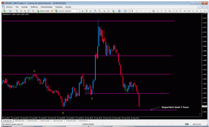Viewport: 209px width, 127px height.
Task: Click the new chart icon
Action: [4, 11]
